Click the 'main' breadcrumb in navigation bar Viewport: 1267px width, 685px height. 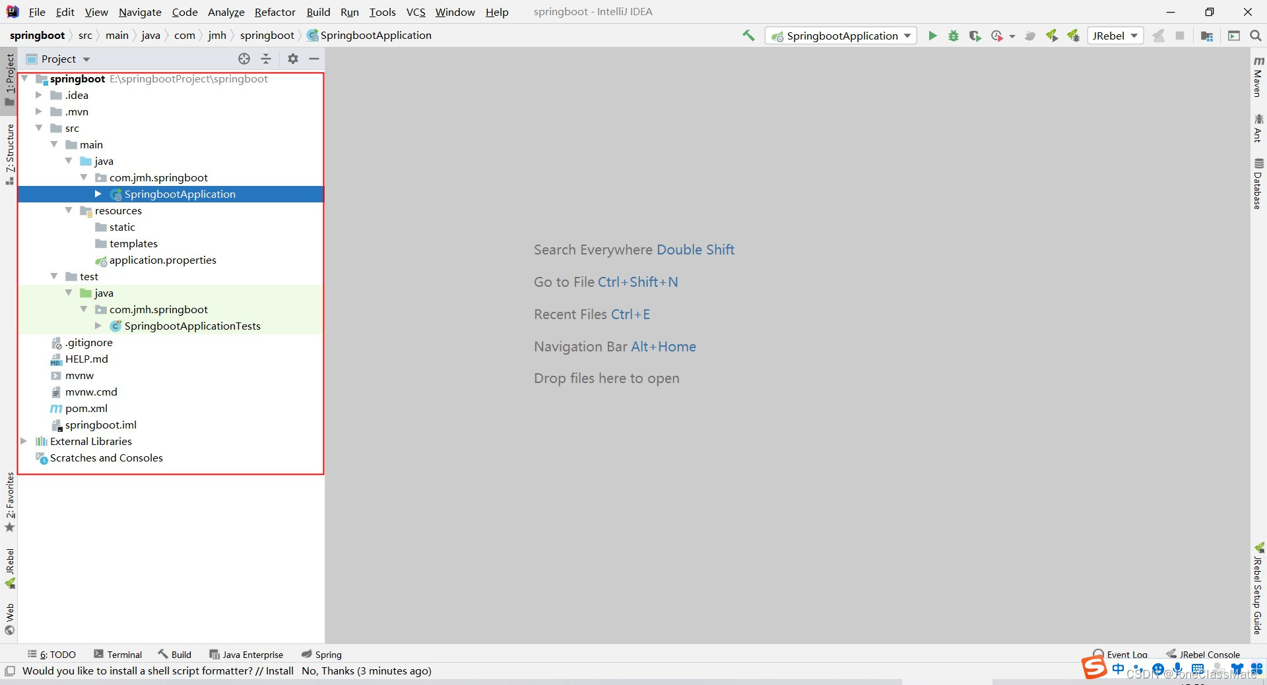117,36
